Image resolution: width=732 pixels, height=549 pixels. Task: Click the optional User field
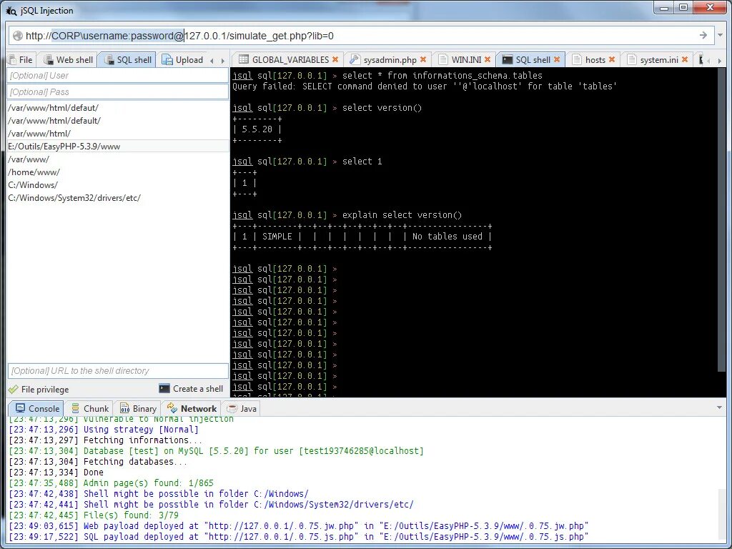[118, 75]
